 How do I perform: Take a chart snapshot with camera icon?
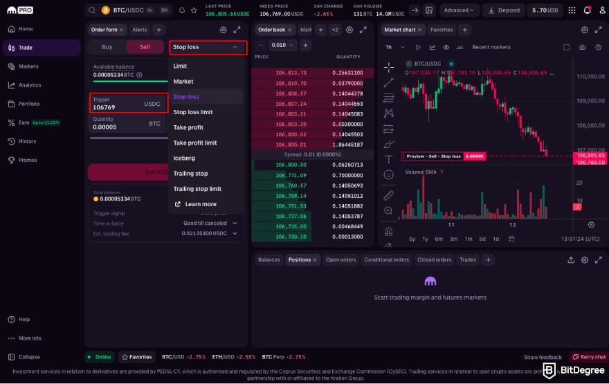coord(582,47)
